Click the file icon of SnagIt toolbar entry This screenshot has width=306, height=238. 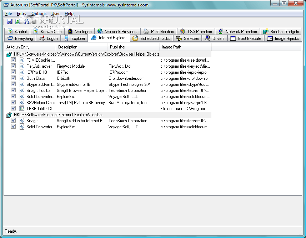point(22,121)
